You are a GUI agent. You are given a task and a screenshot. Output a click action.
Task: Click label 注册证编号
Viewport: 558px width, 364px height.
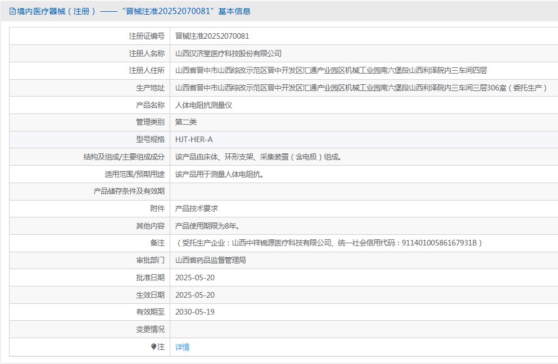147,36
